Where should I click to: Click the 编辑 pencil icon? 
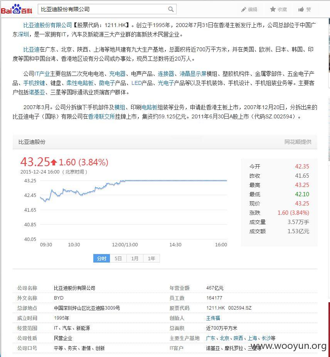[x=244, y=9]
